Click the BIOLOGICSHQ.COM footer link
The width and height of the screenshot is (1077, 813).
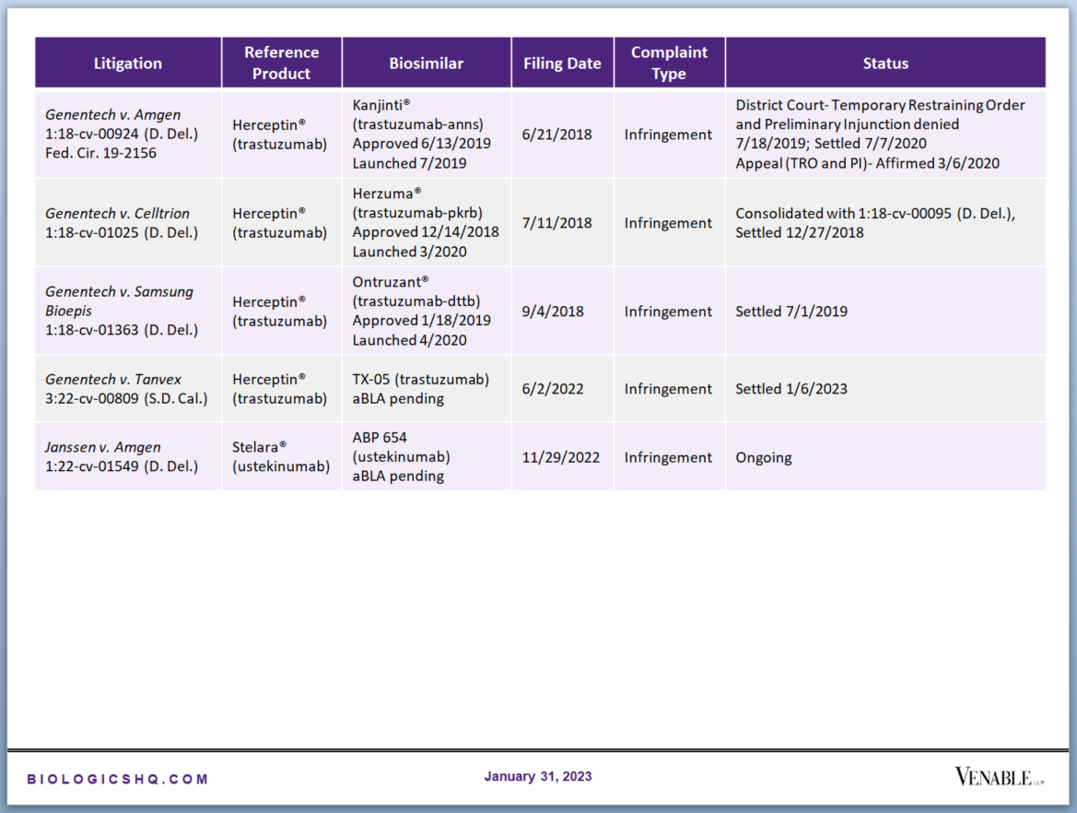tap(117, 779)
